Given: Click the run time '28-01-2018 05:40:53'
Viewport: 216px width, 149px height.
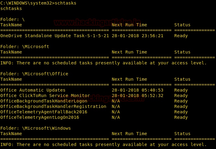Looking at the screenshot, I should click(x=137, y=90).
